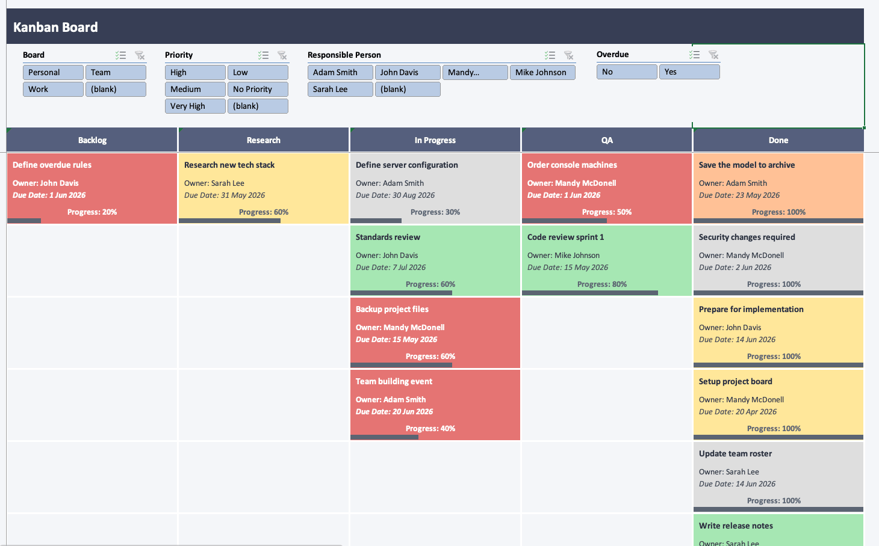Click progress bar of Define overdue rules
The width and height of the screenshot is (879, 546).
(x=24, y=221)
